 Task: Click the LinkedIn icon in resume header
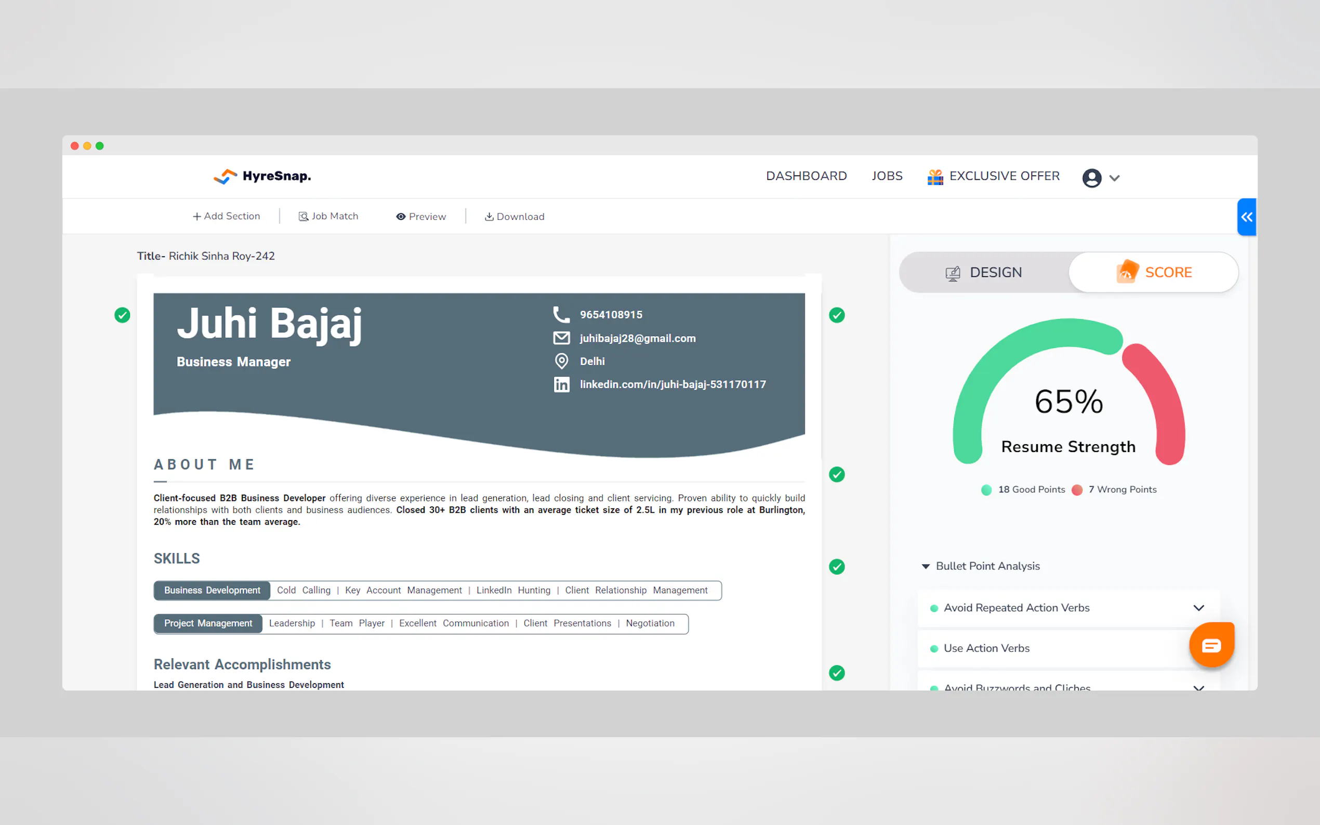[561, 384]
